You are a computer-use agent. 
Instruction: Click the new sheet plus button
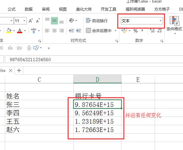point(19,70)
